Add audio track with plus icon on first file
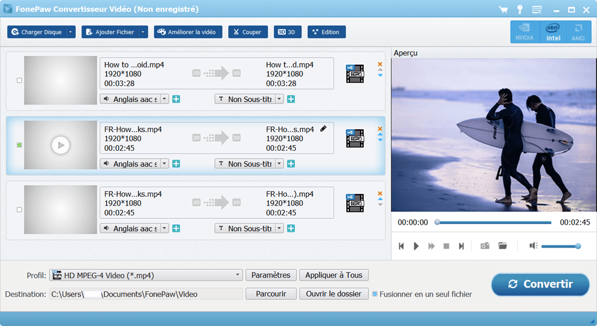 point(176,100)
